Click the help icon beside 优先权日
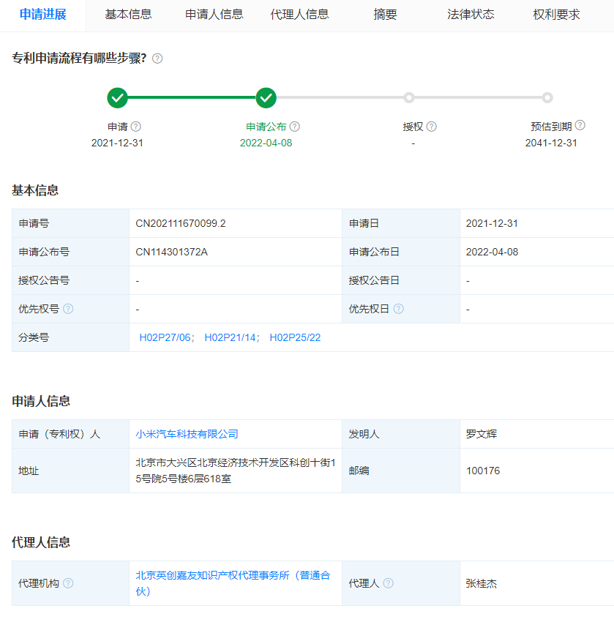Screen dimensions: 614x644 (x=398, y=309)
